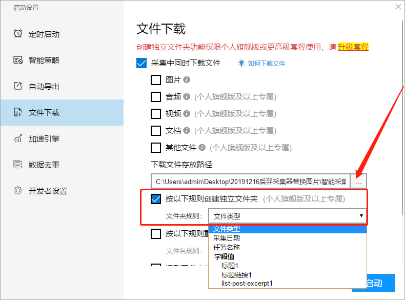Click the lightbulb icon beside 如何下载文件
405x300 pixels.
click(x=241, y=63)
